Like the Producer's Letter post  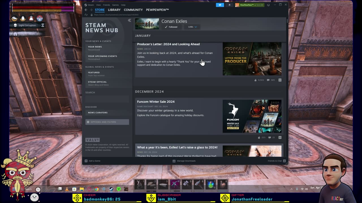pos(259,80)
